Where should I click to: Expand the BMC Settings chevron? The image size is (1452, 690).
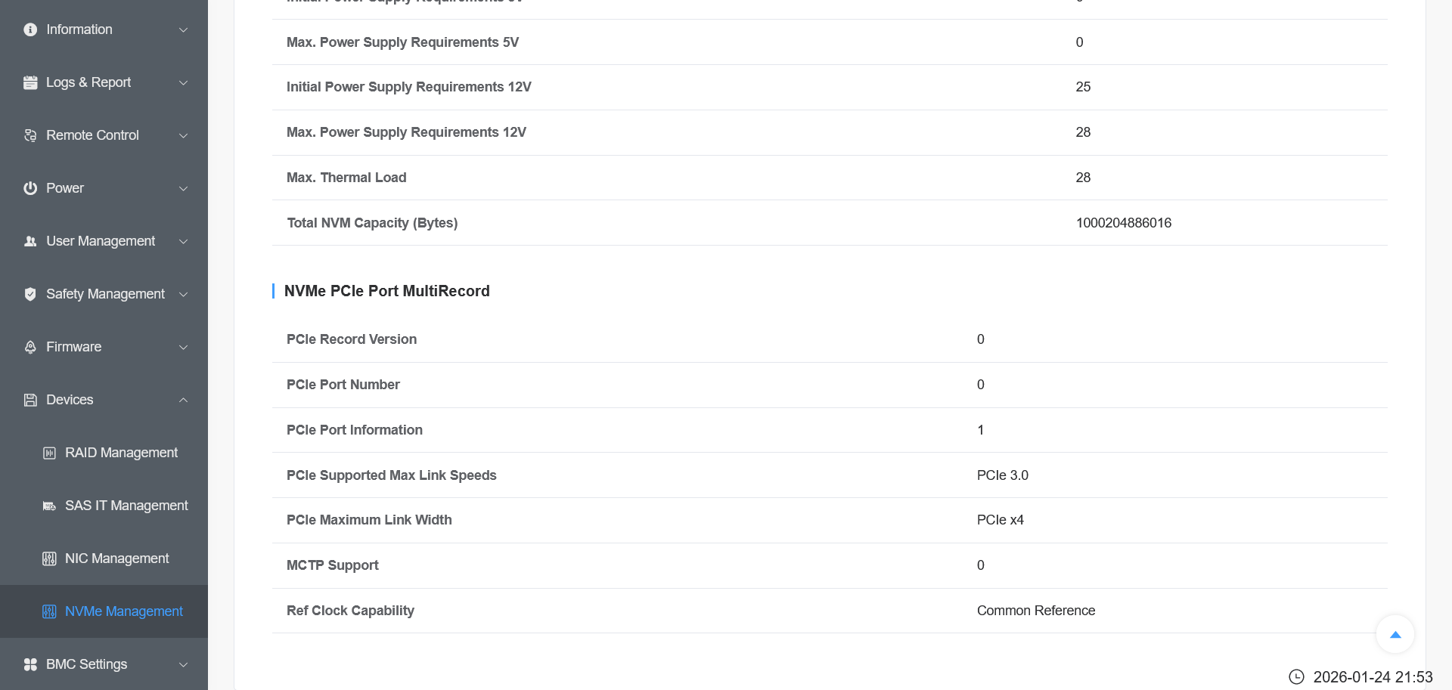(183, 664)
